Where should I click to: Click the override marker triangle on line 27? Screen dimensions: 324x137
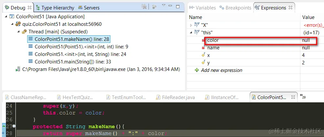4,126
